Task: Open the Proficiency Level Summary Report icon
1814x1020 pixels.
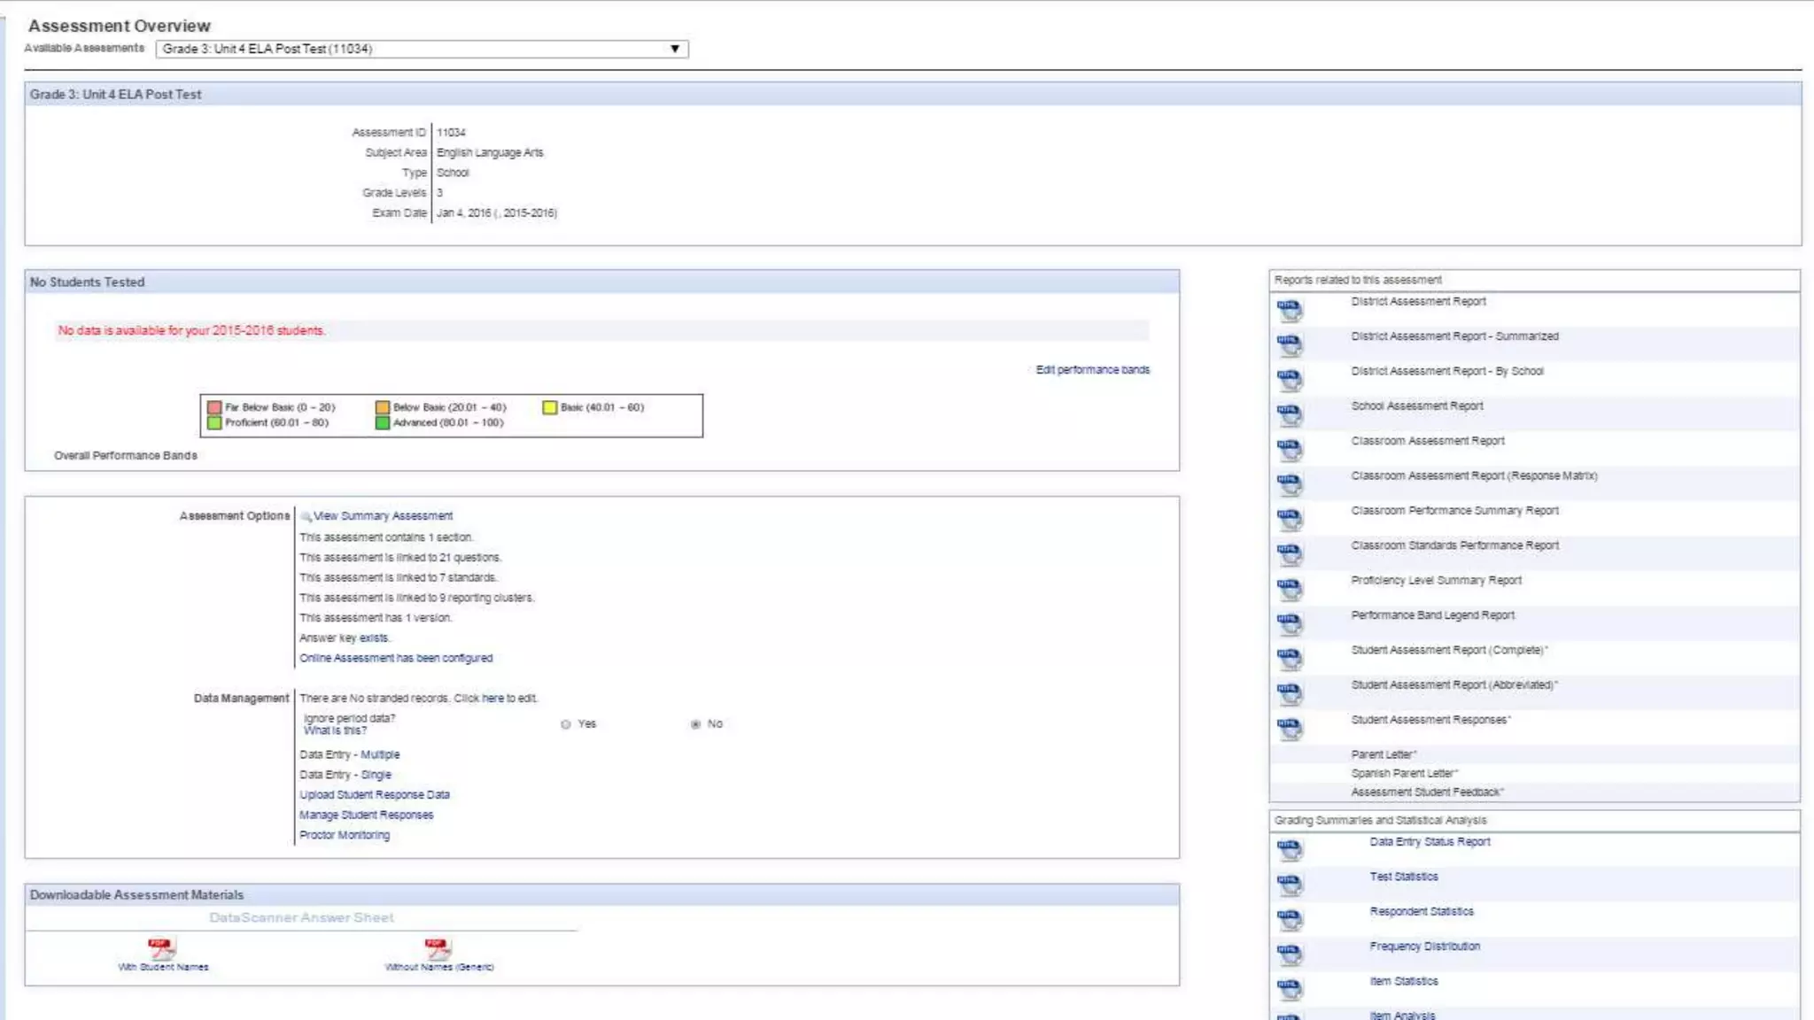Action: (x=1290, y=589)
